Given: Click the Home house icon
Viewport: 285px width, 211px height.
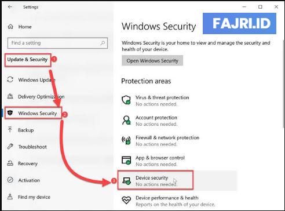Looking at the screenshot, I should coord(10,27).
